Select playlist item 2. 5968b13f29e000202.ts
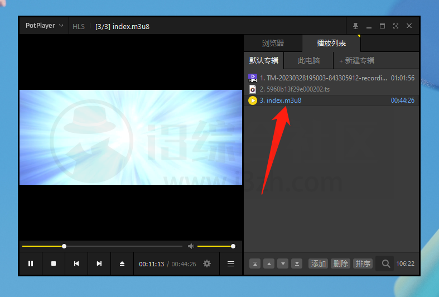Image resolution: width=439 pixels, height=297 pixels. (x=331, y=89)
